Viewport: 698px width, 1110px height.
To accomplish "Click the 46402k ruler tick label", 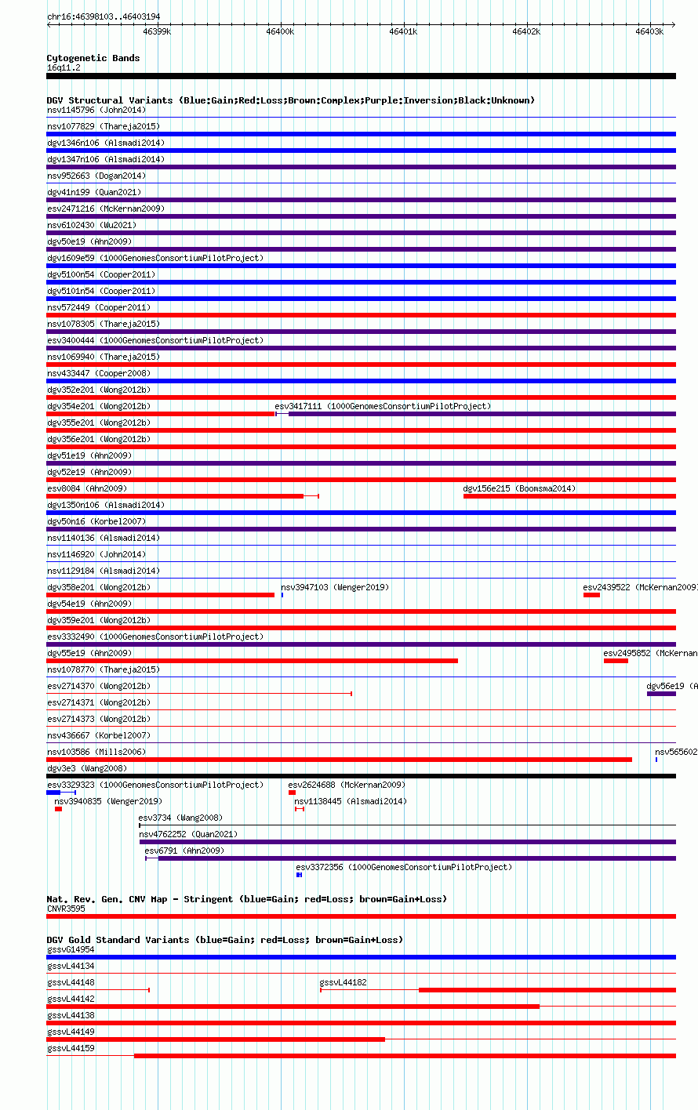I will point(526,31).
